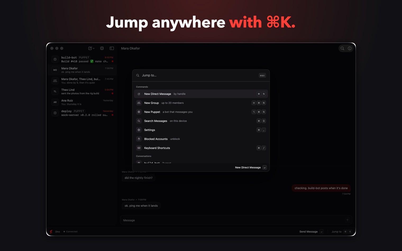Open the deploy puppet conversation

tap(82, 113)
